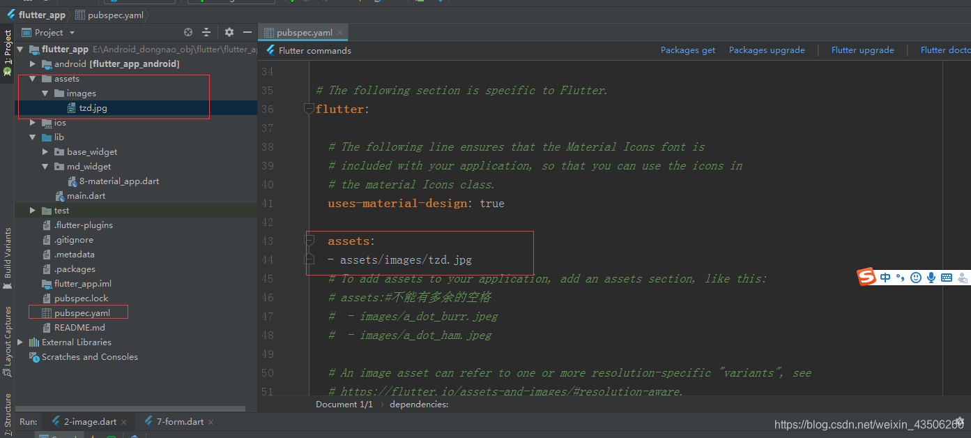Image resolution: width=971 pixels, height=438 pixels.
Task: Collapse the images folder
Action: coord(45,93)
